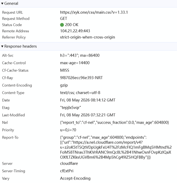Click the Cf-Cache-Status MISS value

point(65,70)
